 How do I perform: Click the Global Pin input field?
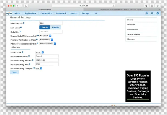point(51,32)
